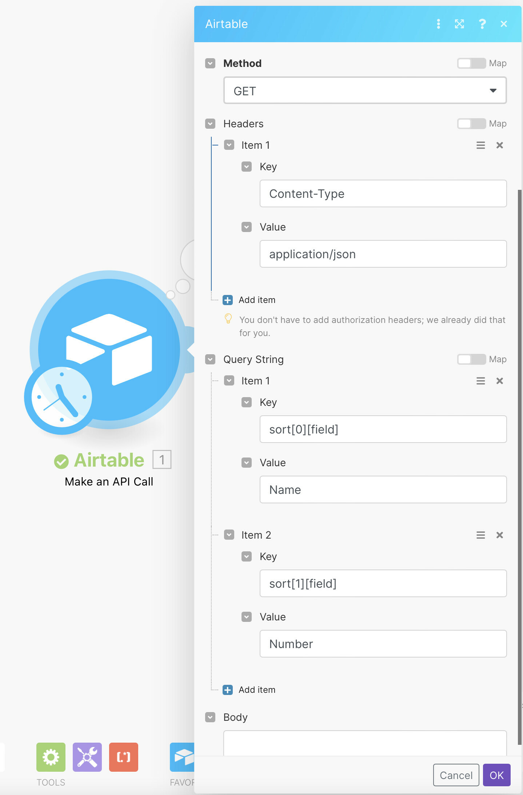This screenshot has height=795, width=523.
Task: Open the help question mark icon
Action: [482, 24]
